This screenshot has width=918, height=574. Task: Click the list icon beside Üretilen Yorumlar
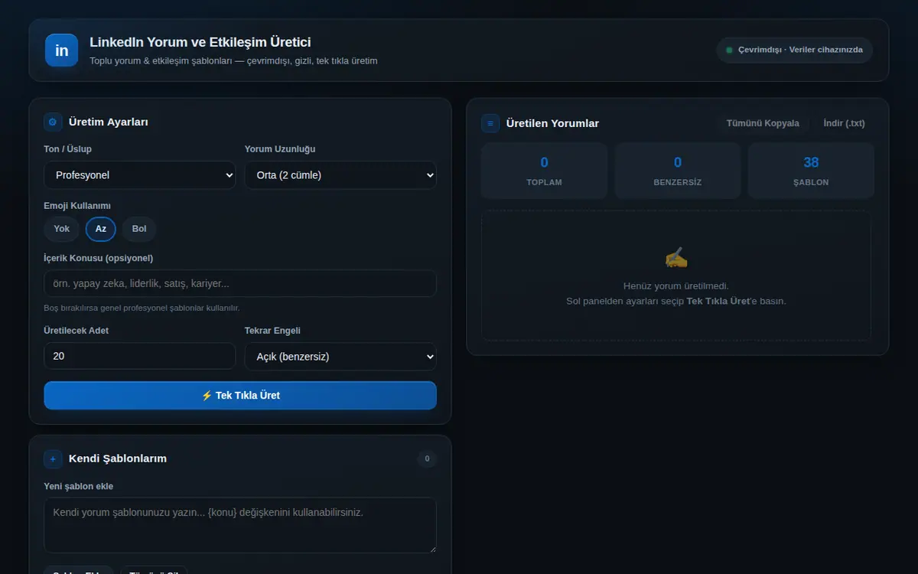(490, 123)
